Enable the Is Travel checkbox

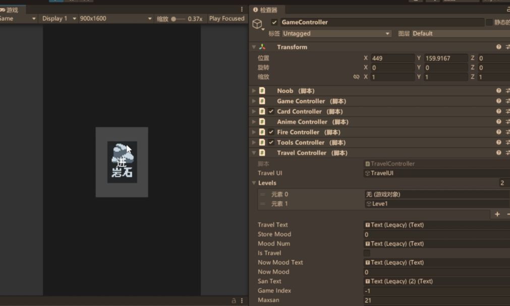(x=367, y=253)
